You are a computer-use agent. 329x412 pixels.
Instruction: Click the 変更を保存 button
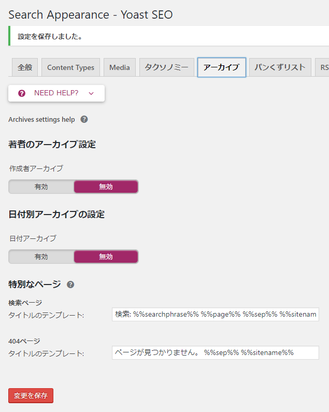31,395
